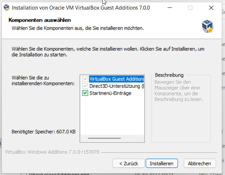Cancel setup with the Abbrechen button
Screen dimensions: 225x175
click(199, 163)
